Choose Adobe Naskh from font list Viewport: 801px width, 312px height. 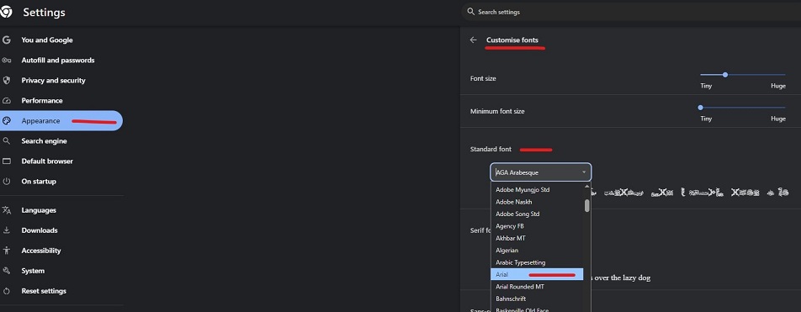click(x=538, y=202)
